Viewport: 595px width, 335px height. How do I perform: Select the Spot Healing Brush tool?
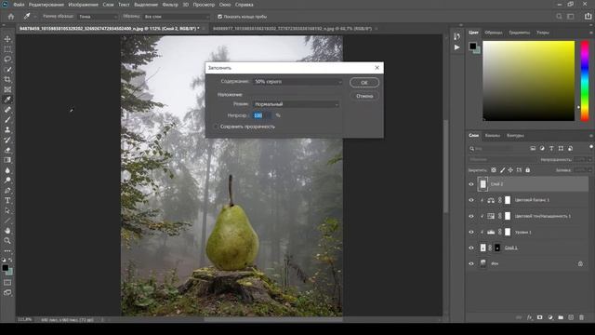(x=7, y=110)
